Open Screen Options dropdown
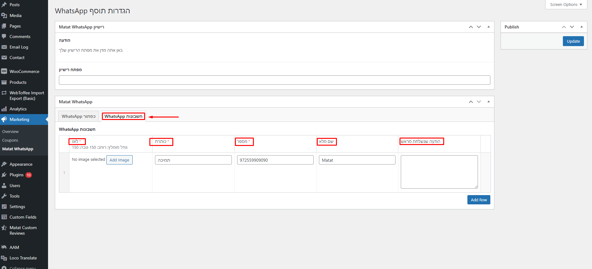The image size is (592, 269). (x=566, y=5)
